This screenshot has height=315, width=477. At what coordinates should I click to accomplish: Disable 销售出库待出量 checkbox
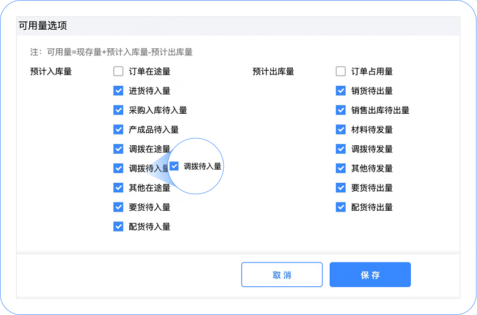click(340, 110)
